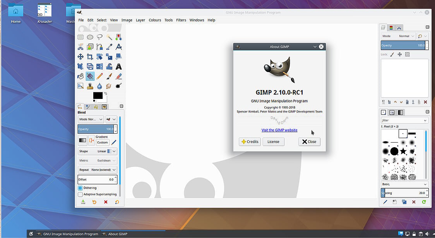The height and width of the screenshot is (238, 435).
Task: Open the gradient Shape Linear dropdown
Action: 98,151
